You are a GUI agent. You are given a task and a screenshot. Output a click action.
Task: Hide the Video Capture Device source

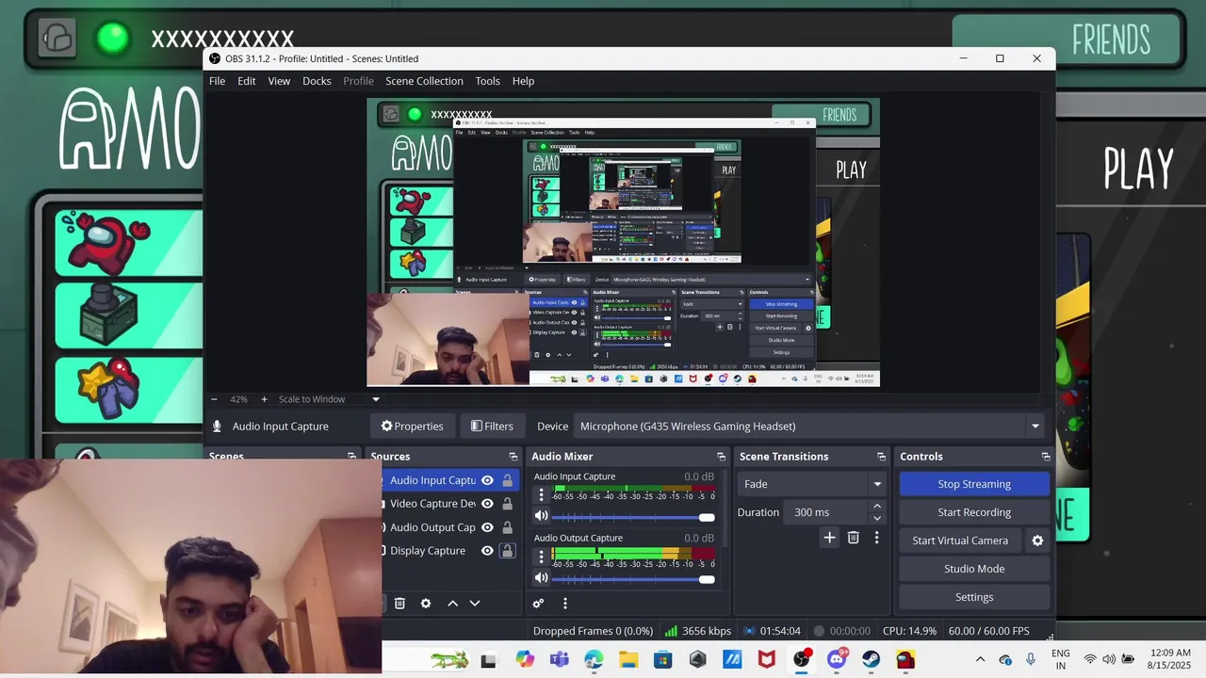pyautogui.click(x=487, y=504)
